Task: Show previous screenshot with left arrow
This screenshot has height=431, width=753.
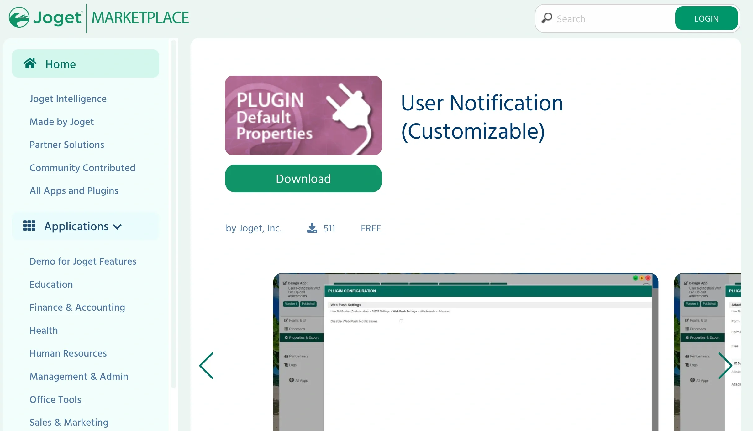Action: pyautogui.click(x=207, y=365)
